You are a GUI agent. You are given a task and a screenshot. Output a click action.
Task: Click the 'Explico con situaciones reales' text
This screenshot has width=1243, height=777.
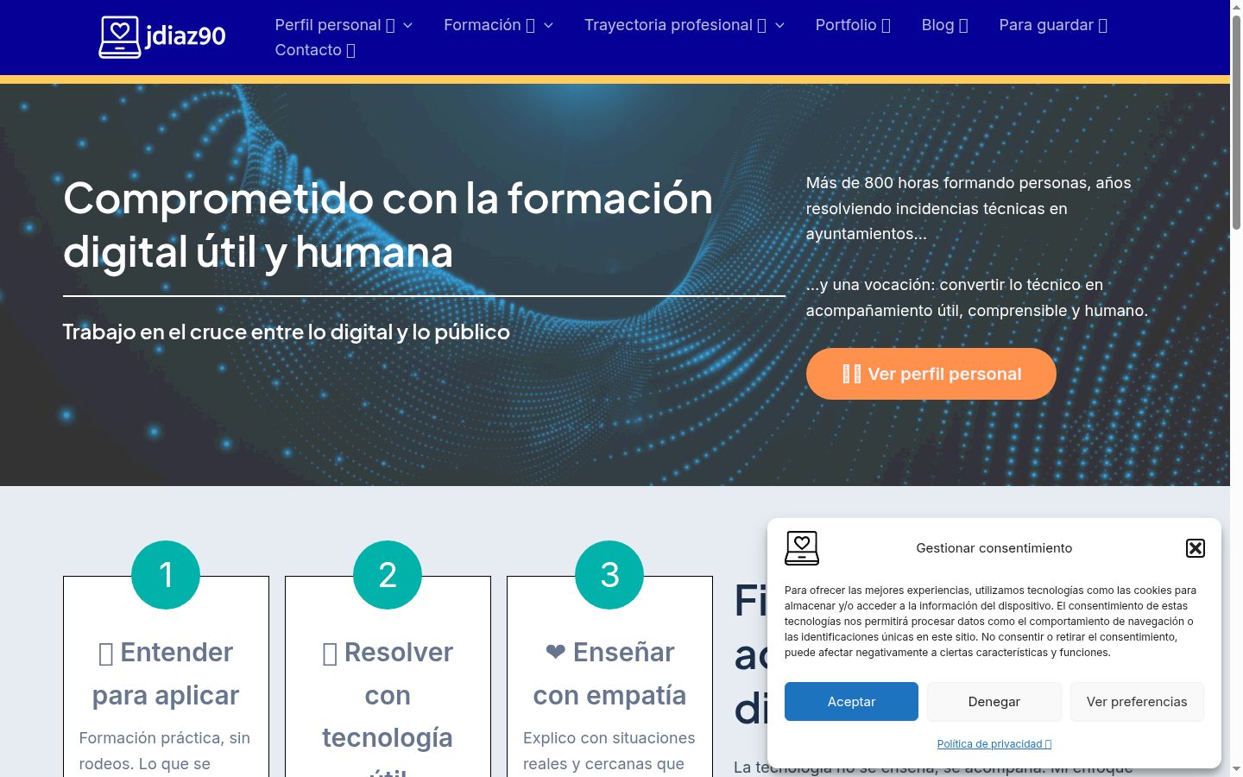pyautogui.click(x=609, y=751)
